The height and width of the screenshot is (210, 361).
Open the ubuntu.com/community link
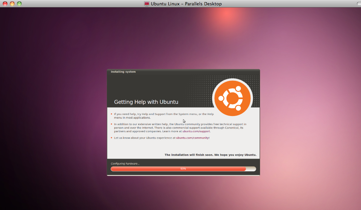point(193,138)
